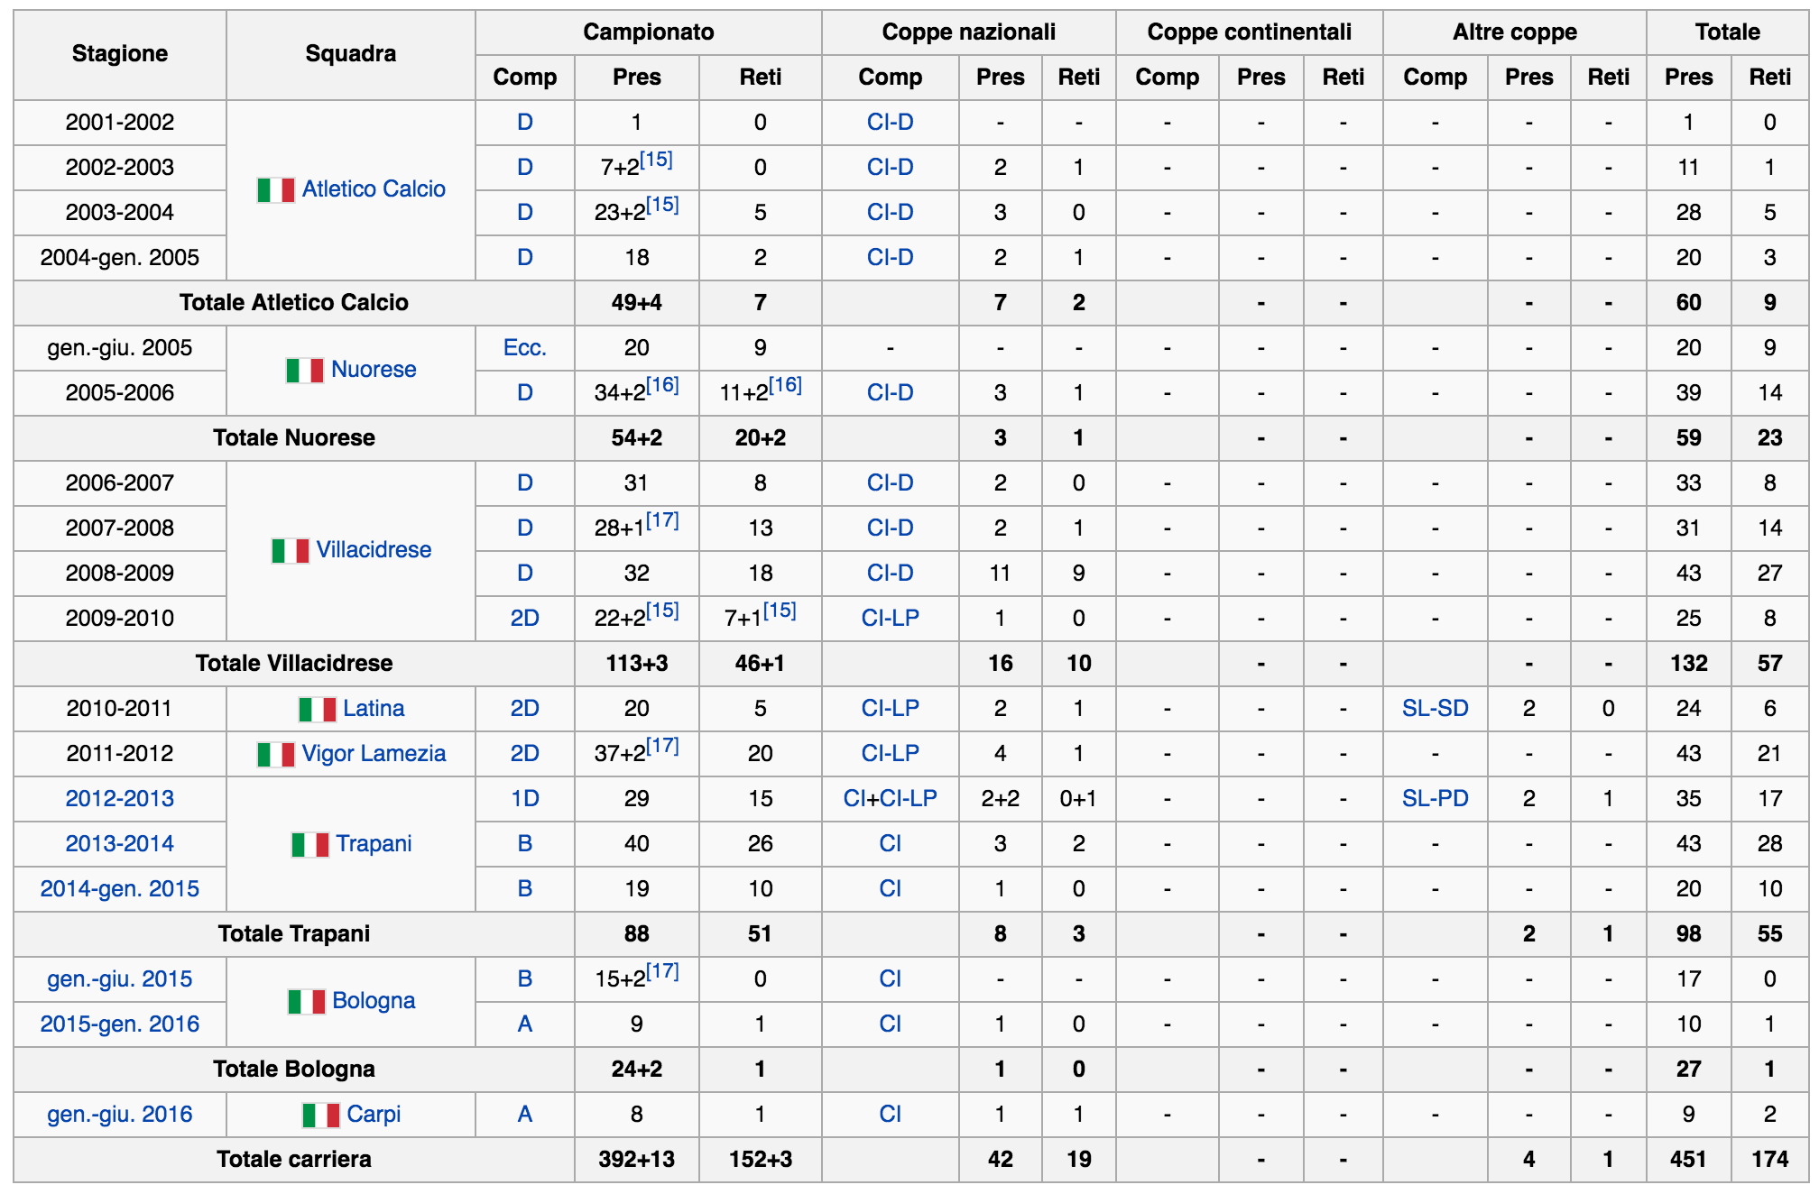Click the D league link in 2008-2009 row
This screenshot has width=1819, height=1194.
(x=525, y=574)
